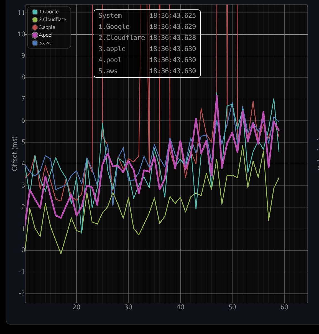Click the magenta pool legend marker
Screen dimensions: 319x334
pyautogui.click(x=35, y=35)
